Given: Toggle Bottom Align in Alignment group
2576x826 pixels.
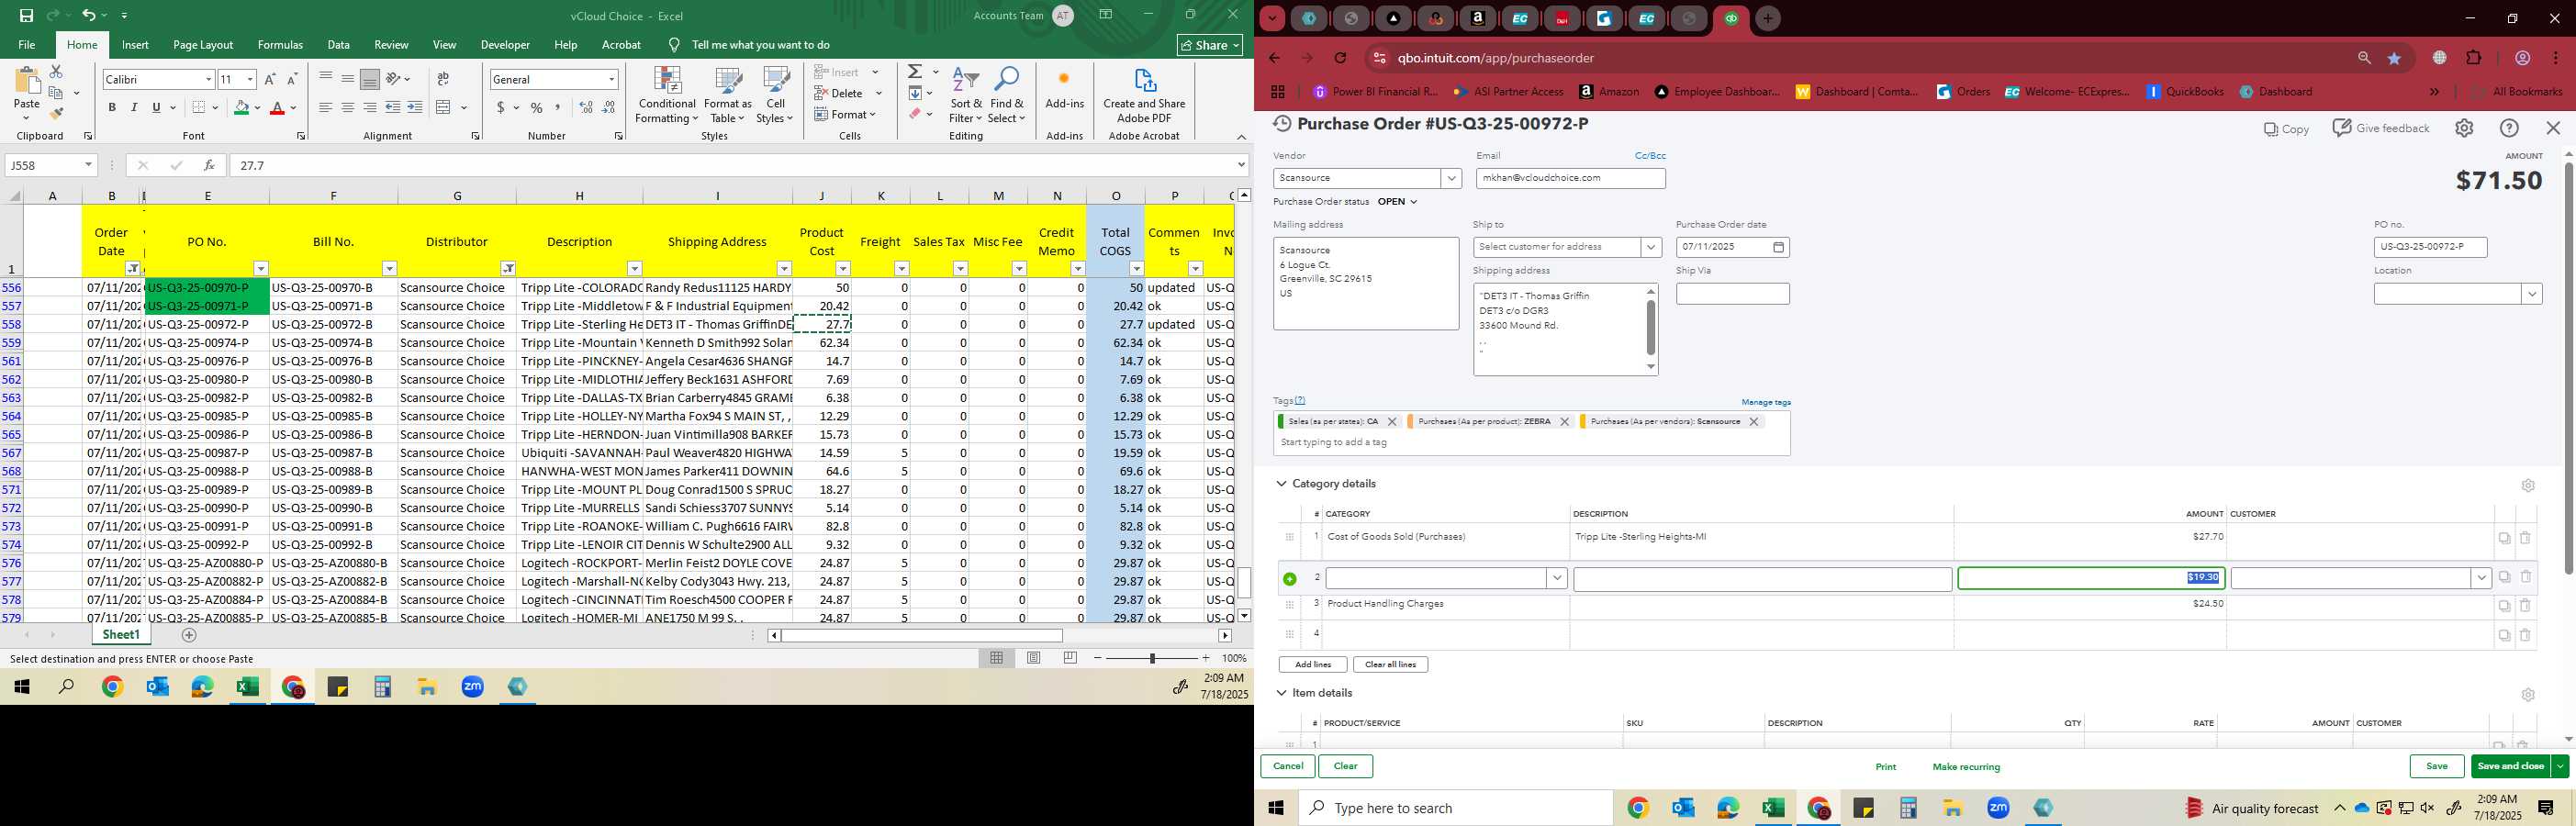Looking at the screenshot, I should [x=370, y=79].
